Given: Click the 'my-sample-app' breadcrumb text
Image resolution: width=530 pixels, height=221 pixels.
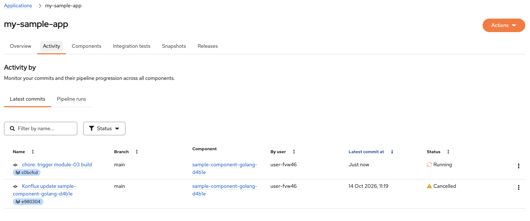Looking at the screenshot, I should pos(63,6).
